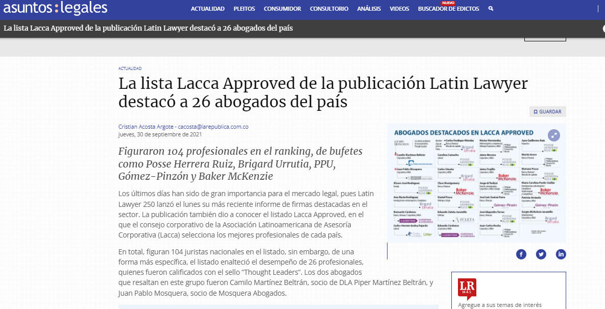
Task: Click the small Actualidad category label above headline
Action: (x=130, y=68)
